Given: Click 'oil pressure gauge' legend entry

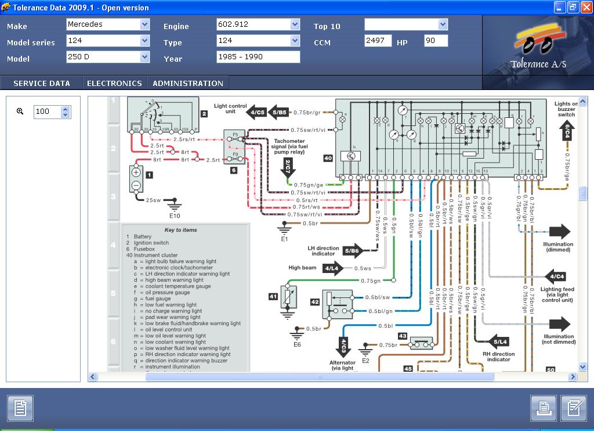Looking at the screenshot, I should click(168, 293).
